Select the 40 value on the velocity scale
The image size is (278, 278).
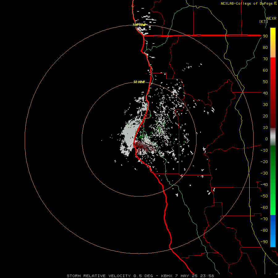coord(265,93)
